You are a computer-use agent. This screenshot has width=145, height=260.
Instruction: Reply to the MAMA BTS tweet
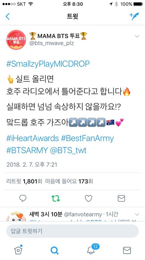(x=23, y=198)
